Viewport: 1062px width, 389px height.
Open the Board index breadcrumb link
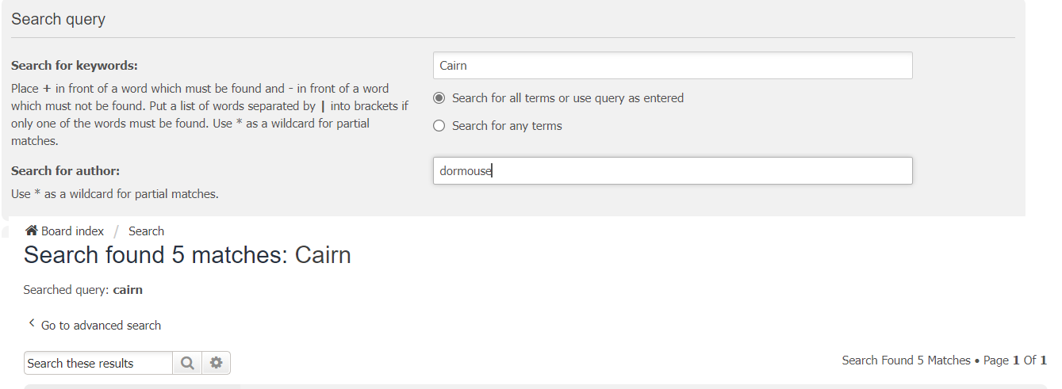(73, 231)
